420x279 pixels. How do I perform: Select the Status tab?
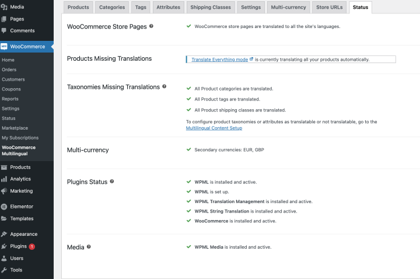click(x=360, y=7)
